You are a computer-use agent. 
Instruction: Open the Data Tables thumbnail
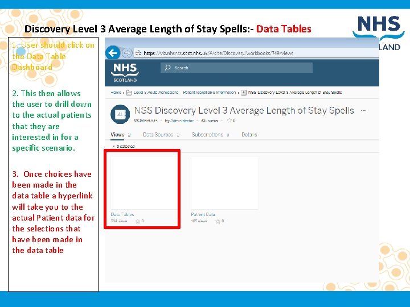tap(144, 183)
